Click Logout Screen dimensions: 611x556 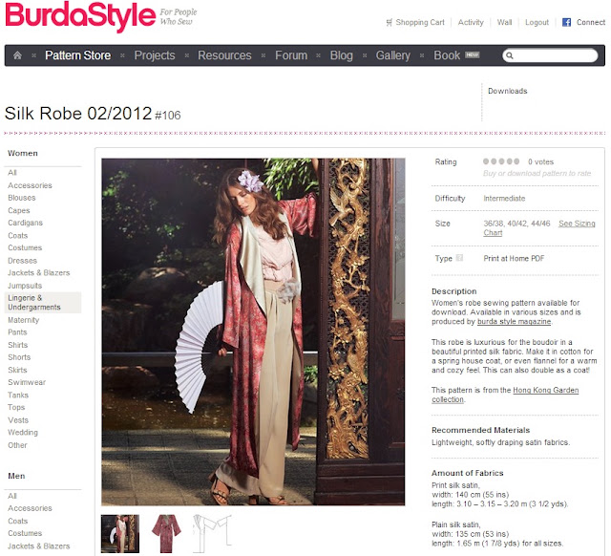pyautogui.click(x=537, y=22)
